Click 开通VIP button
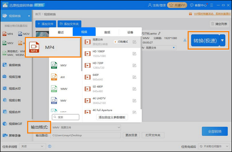The image size is (232, 152). click(177, 5)
